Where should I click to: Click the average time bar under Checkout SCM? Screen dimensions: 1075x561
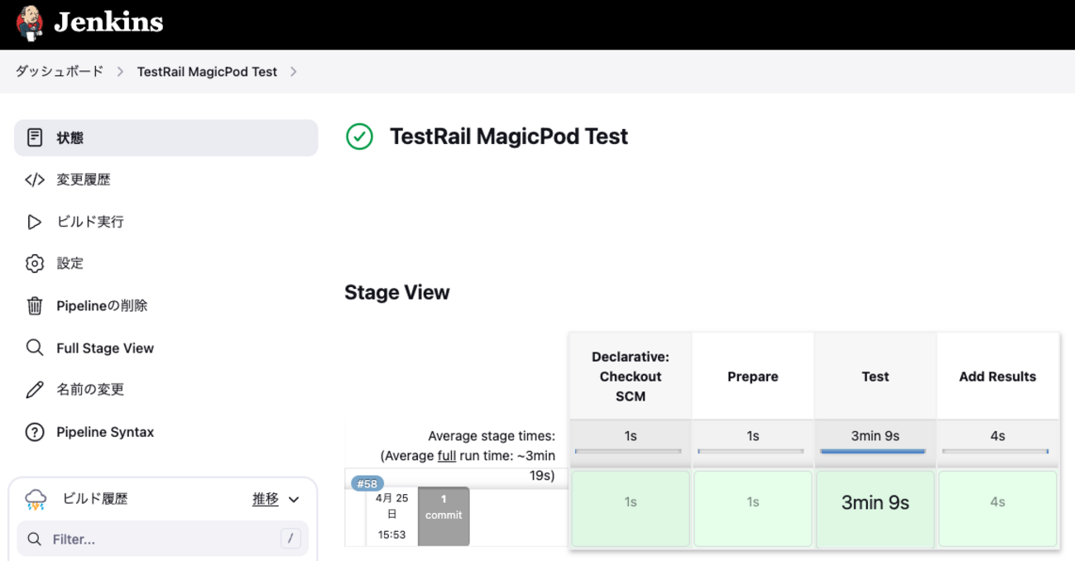[628, 452]
